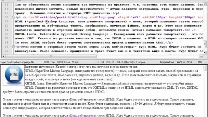Open the «Путь веб-мастера» link
The image size is (208, 117).
[x=82, y=115]
